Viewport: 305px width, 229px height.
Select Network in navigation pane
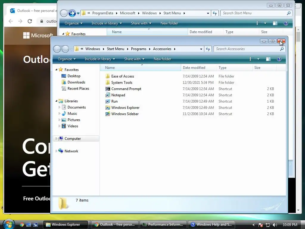coord(71,151)
